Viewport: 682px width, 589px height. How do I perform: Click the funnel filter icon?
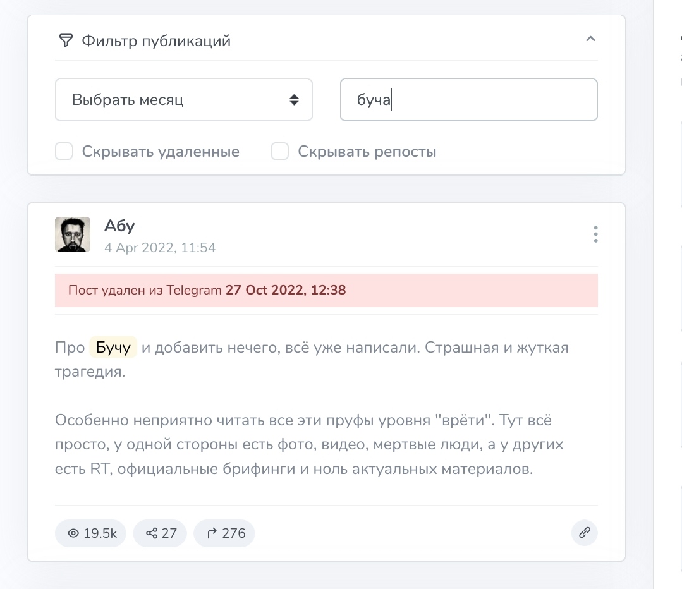coord(66,41)
